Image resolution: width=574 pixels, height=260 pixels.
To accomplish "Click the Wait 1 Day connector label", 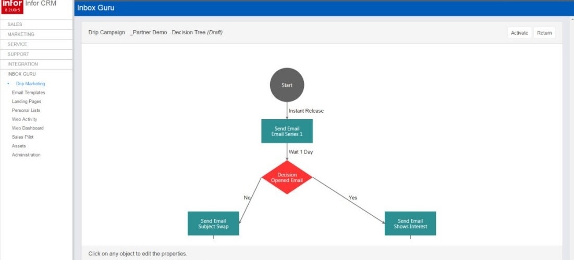I will click(301, 152).
